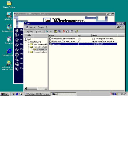This screenshot has width=128, height=150.
Task: Select the Zwischengespeicherte folder in tree
Action: point(40,44)
